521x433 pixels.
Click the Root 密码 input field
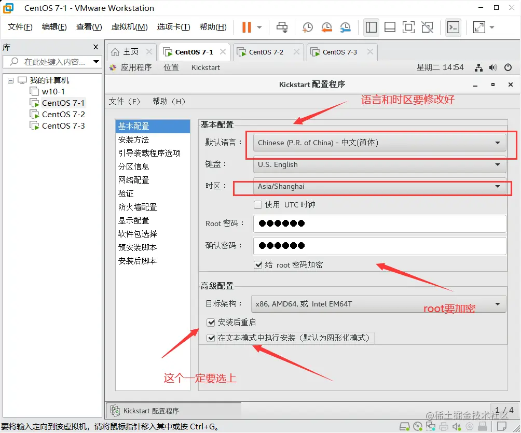379,224
